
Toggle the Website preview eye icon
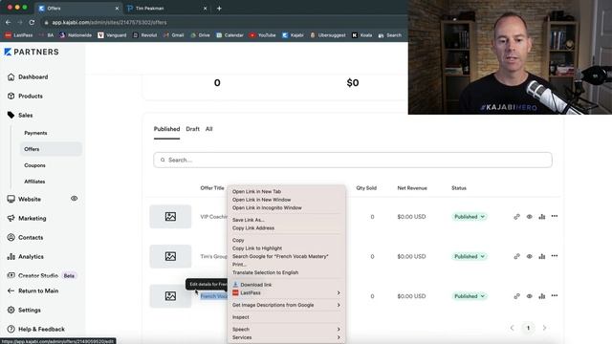pyautogui.click(x=75, y=199)
